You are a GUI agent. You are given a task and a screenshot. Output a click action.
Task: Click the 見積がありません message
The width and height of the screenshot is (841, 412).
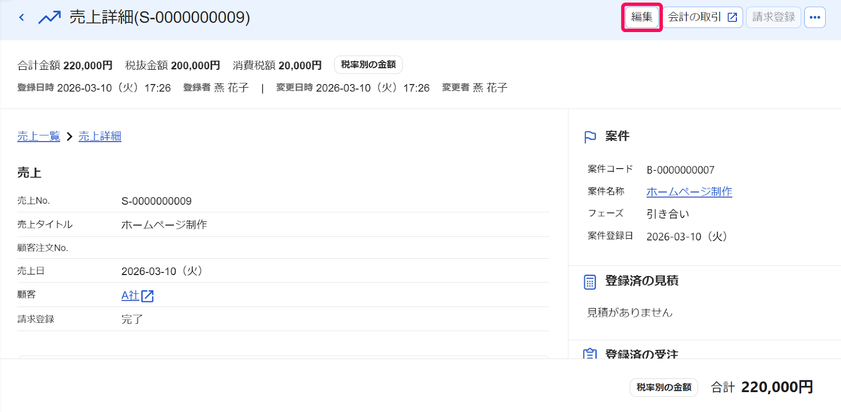tap(630, 313)
